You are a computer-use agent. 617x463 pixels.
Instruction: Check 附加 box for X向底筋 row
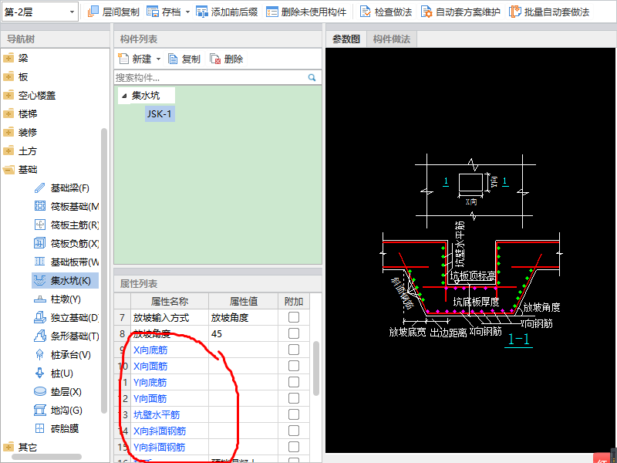click(294, 350)
